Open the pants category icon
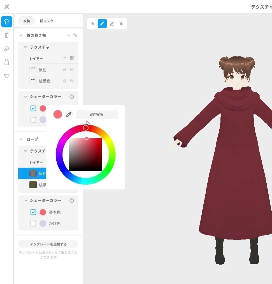 point(7,35)
